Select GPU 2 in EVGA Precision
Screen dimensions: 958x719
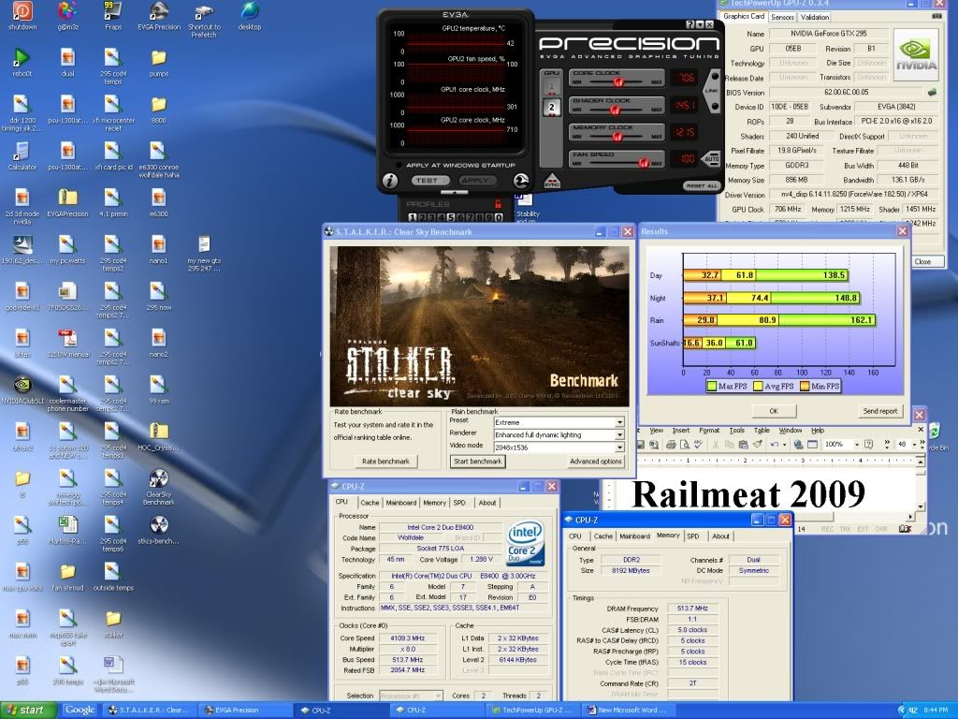[x=551, y=107]
